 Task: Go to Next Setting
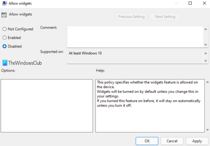165,17
